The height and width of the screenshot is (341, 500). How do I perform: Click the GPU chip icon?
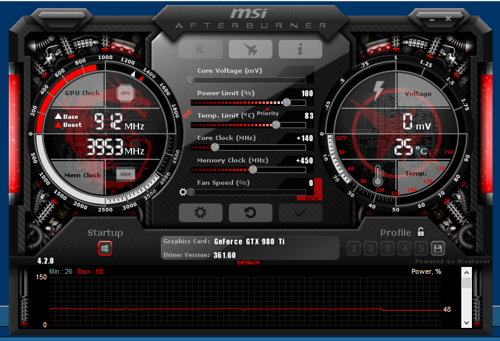coord(125,93)
